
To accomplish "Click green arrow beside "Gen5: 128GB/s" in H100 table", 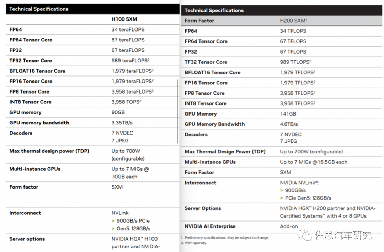I will (113, 229).
